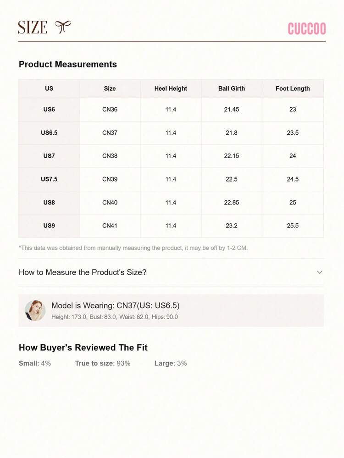Viewport: 344px width, 458px height.
Task: Select the US6.5 size row
Action: (x=49, y=133)
